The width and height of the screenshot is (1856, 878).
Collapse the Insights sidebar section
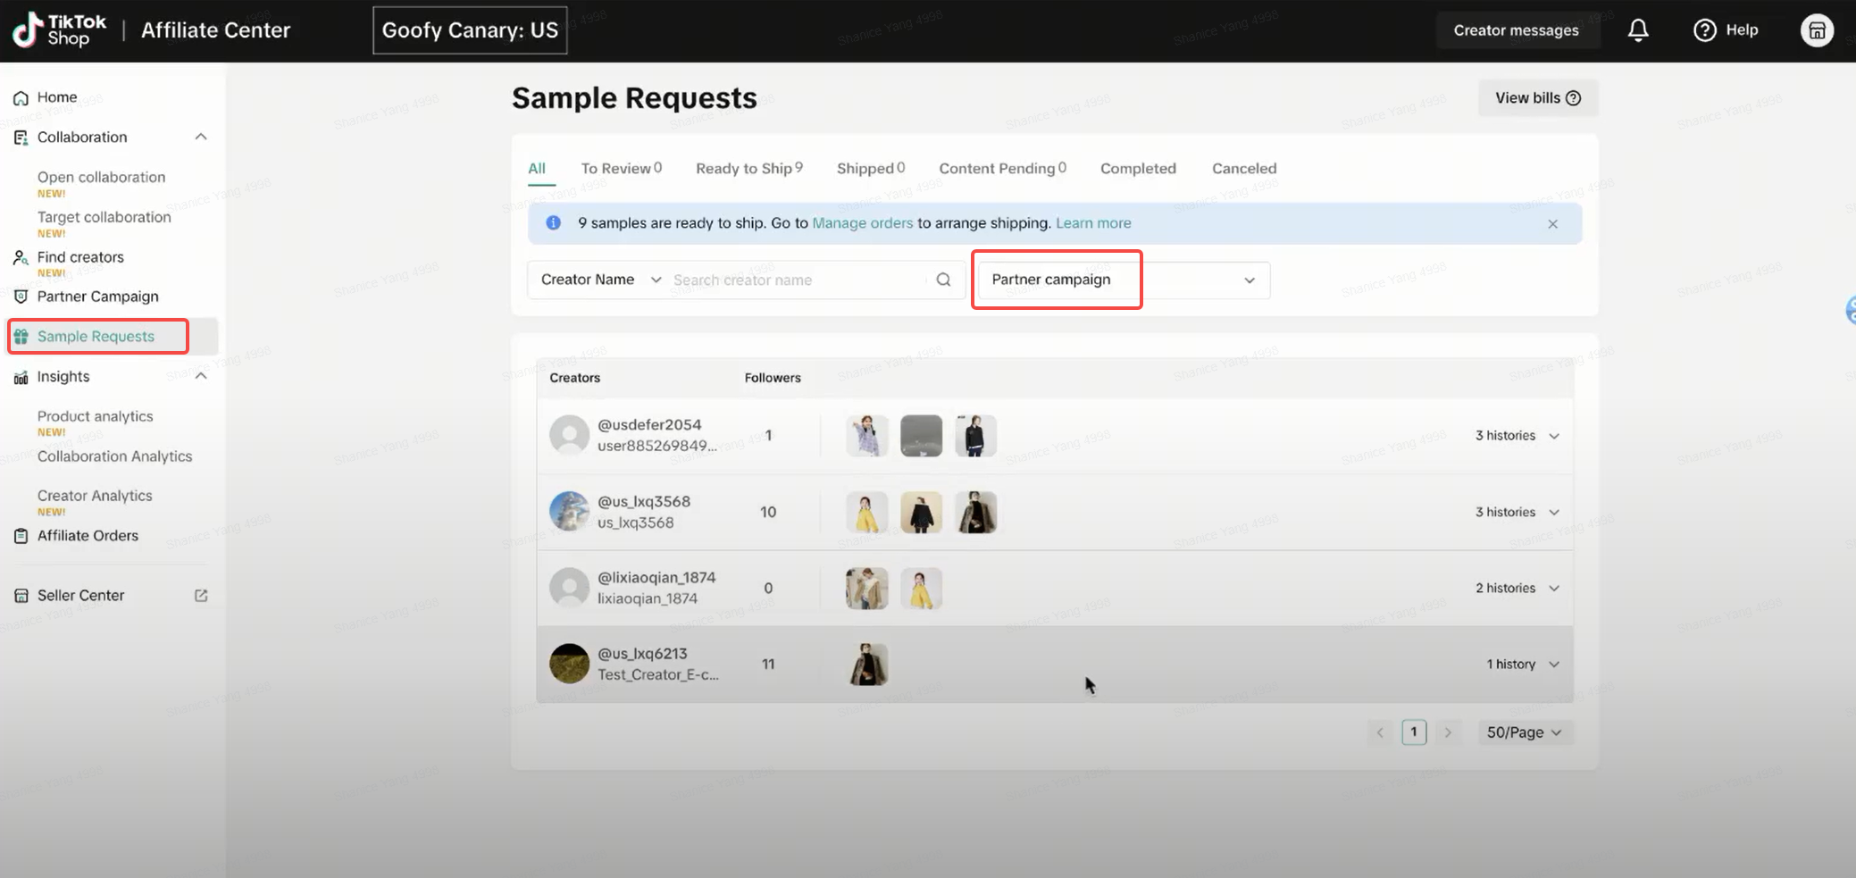(201, 376)
